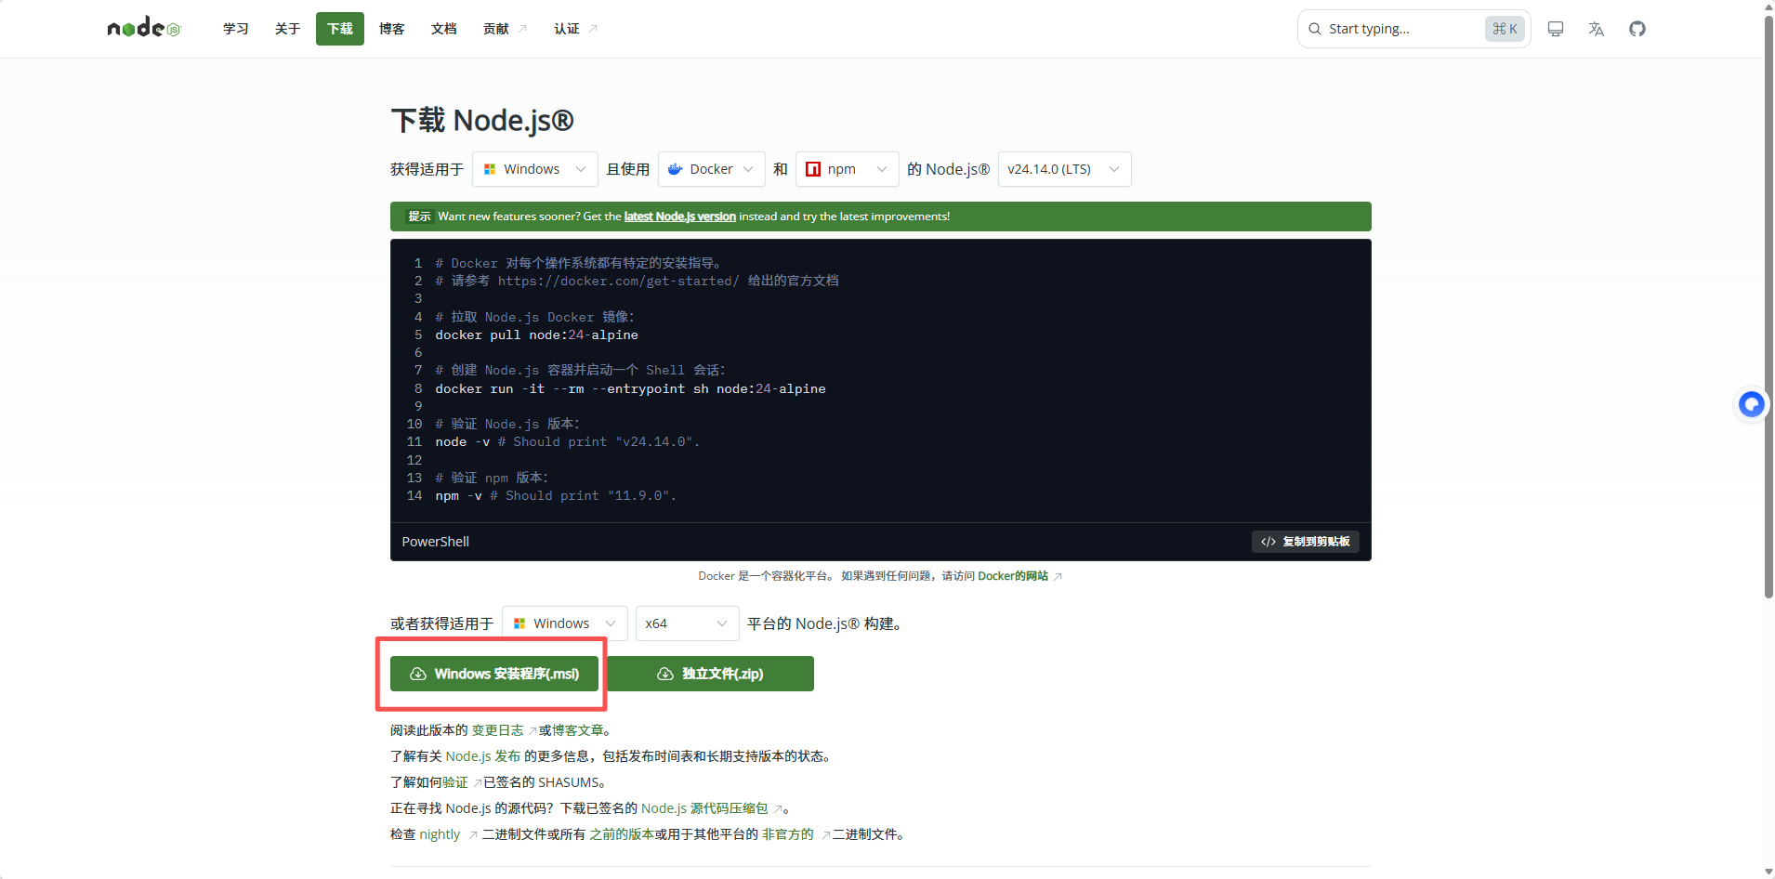Expand the top Windows platform dropdown

[x=535, y=169]
